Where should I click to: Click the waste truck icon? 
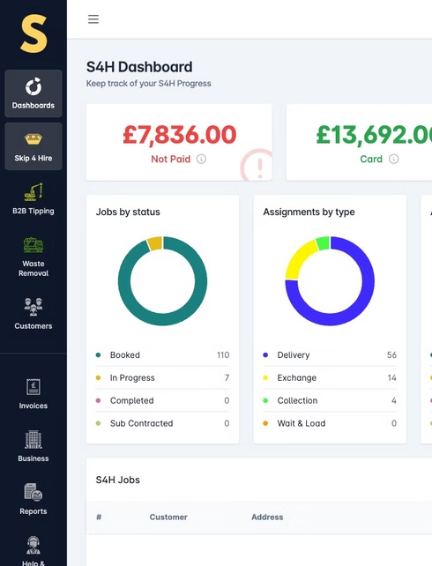click(34, 245)
